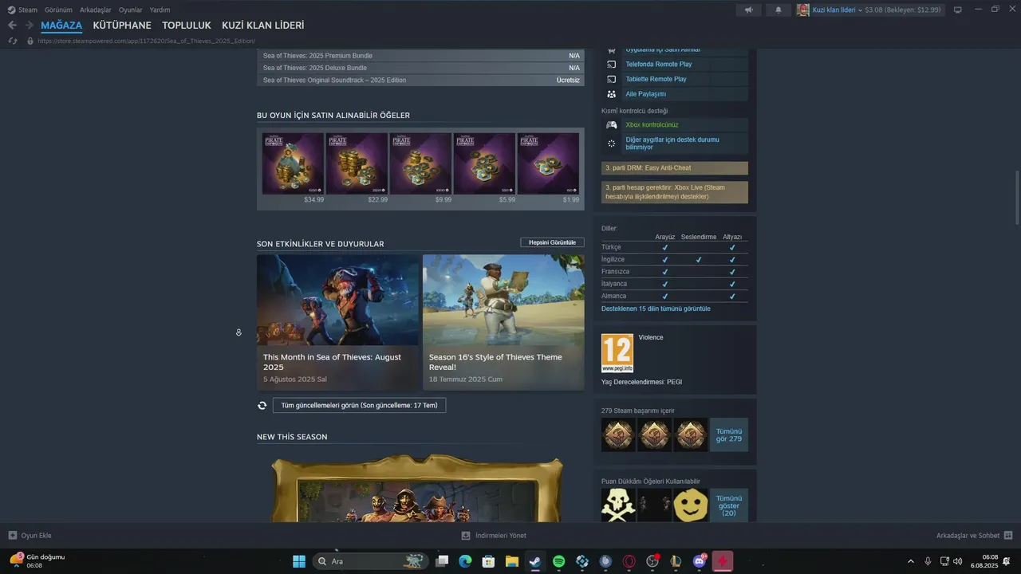The width and height of the screenshot is (1021, 574).
Task: Open the Oyunlar menu
Action: tap(131, 10)
